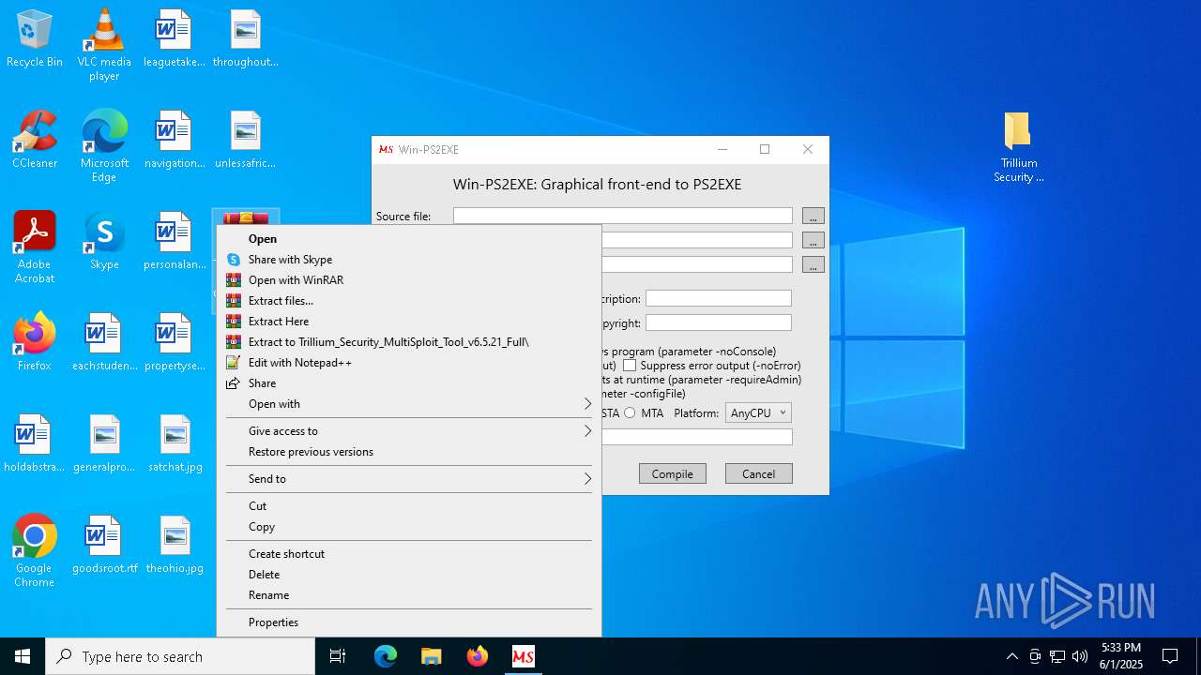Expand the Give access to submenu
This screenshot has height=675, width=1201.
coord(409,431)
